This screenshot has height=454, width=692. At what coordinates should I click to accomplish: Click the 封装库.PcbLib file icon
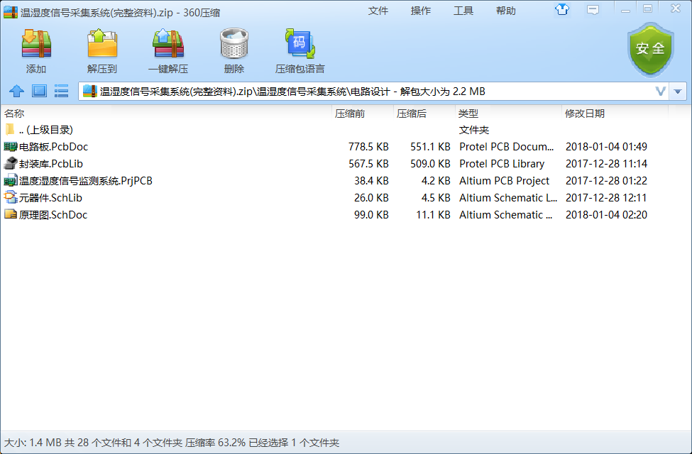point(10,164)
